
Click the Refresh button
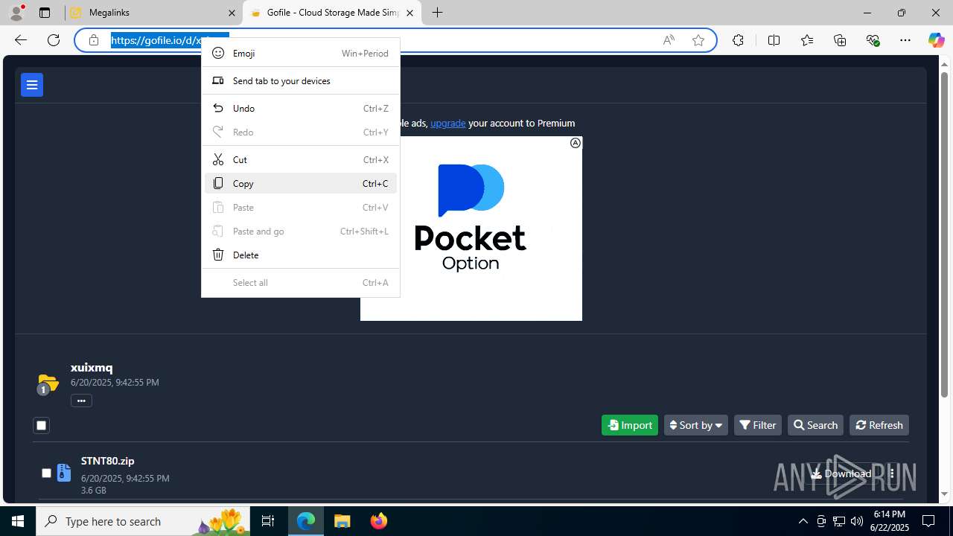pos(879,425)
